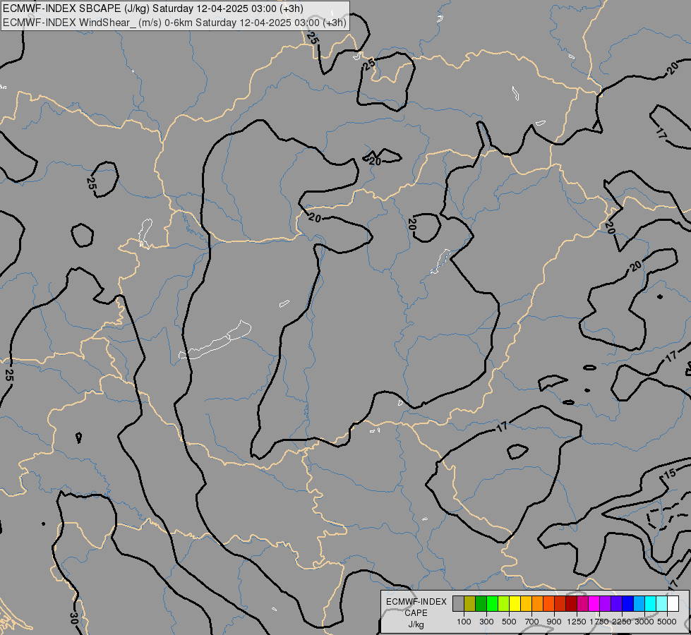Image resolution: width=691 pixels, height=635 pixels.
Task: Click the '700' legend tick label
Action: (532, 622)
